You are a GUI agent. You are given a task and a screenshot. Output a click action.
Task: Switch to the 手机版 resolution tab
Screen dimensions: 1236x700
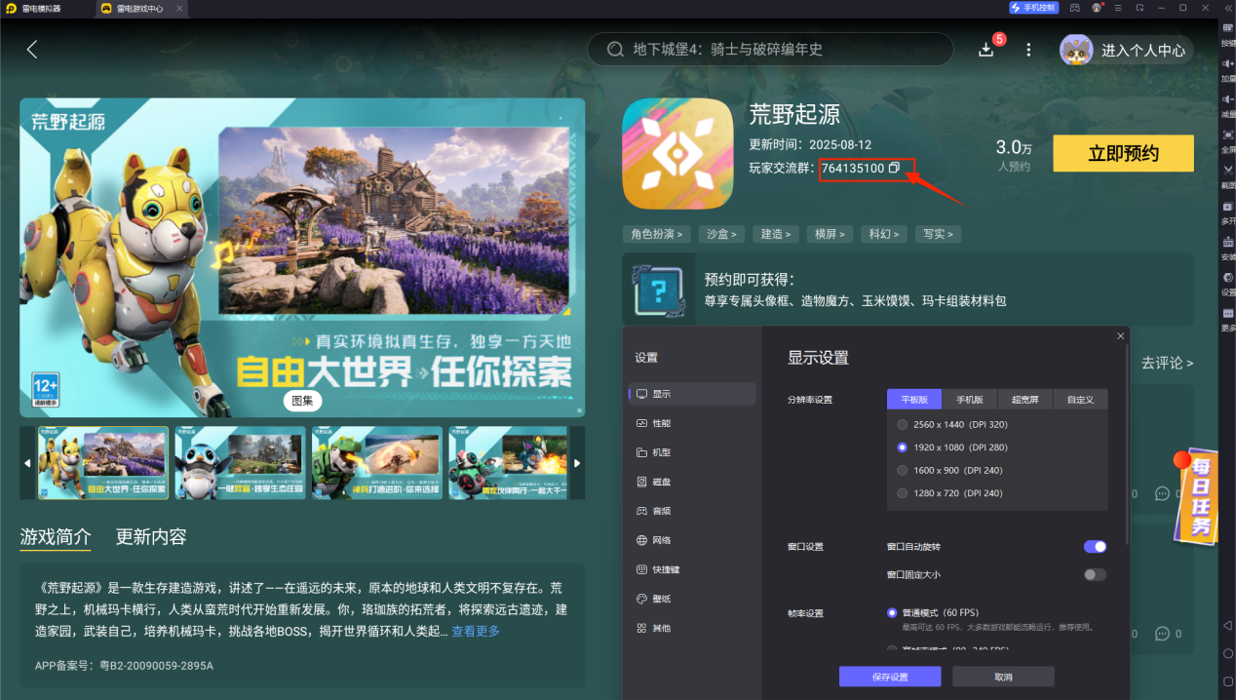(x=970, y=400)
